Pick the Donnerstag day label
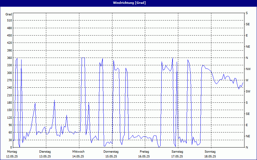 tap(111, 151)
